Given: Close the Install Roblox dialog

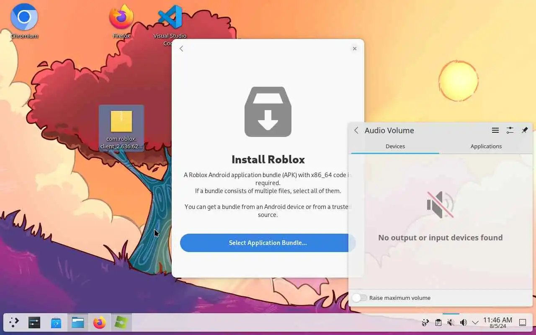Looking at the screenshot, I should (x=355, y=49).
